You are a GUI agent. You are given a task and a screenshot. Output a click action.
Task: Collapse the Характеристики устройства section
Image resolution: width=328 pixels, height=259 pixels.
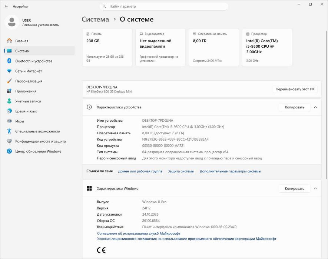pos(315,107)
